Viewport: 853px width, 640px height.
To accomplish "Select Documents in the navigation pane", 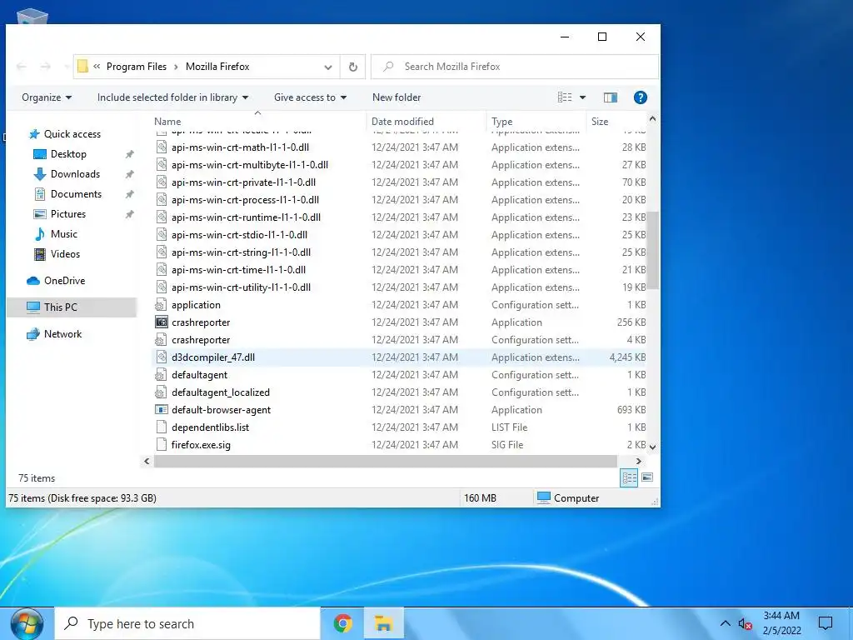I will click(76, 194).
